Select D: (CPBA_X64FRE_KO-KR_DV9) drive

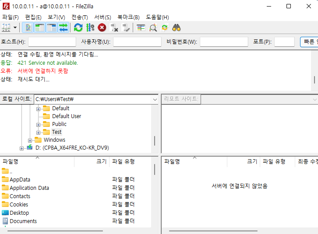coord(72,148)
